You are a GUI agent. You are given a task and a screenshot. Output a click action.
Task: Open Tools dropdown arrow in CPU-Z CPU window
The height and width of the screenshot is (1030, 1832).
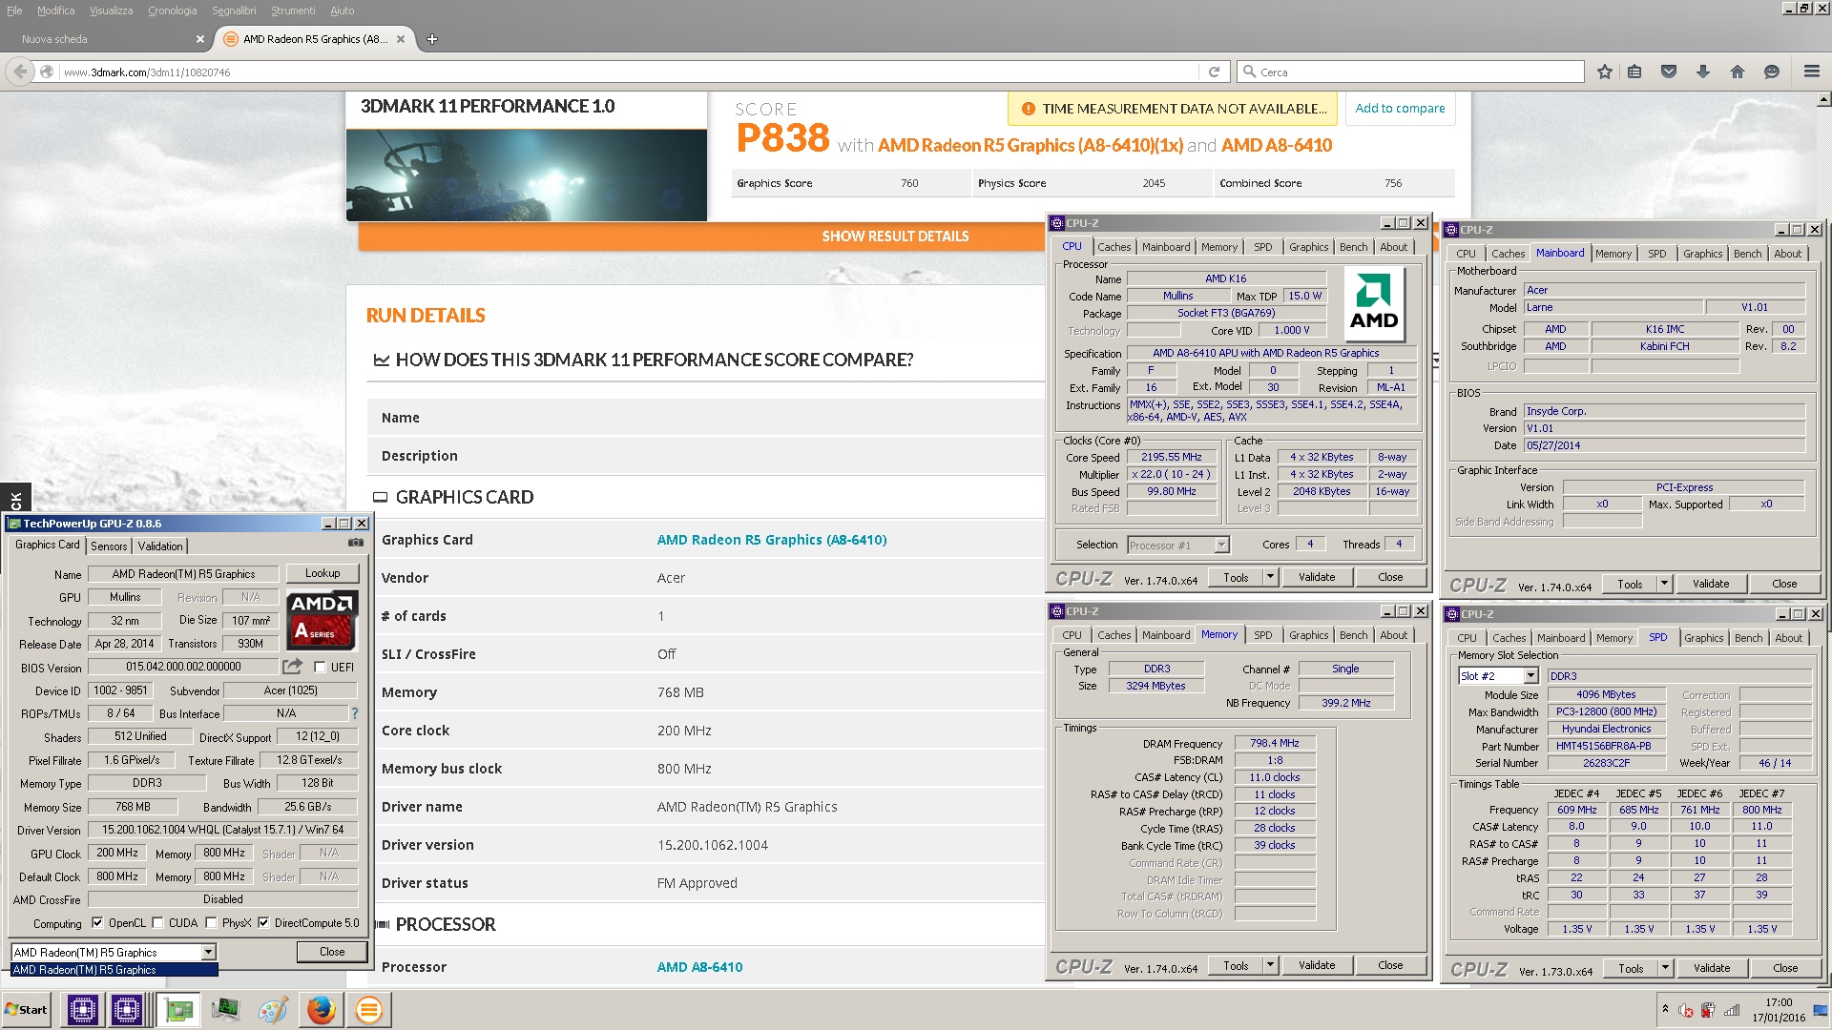click(1270, 577)
